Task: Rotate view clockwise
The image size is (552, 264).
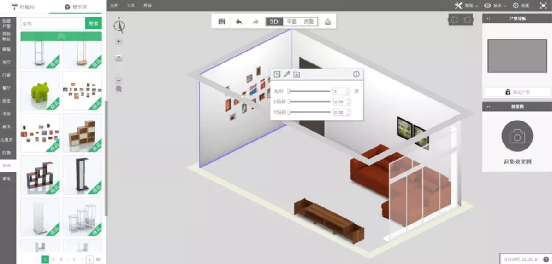Action: click(468, 20)
